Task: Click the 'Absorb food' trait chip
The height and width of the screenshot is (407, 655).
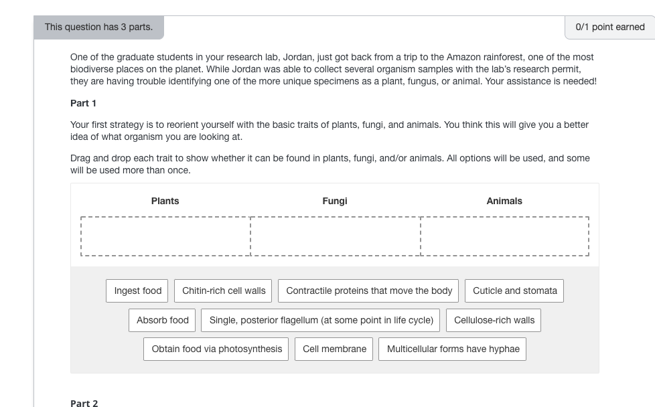Action: click(x=163, y=320)
